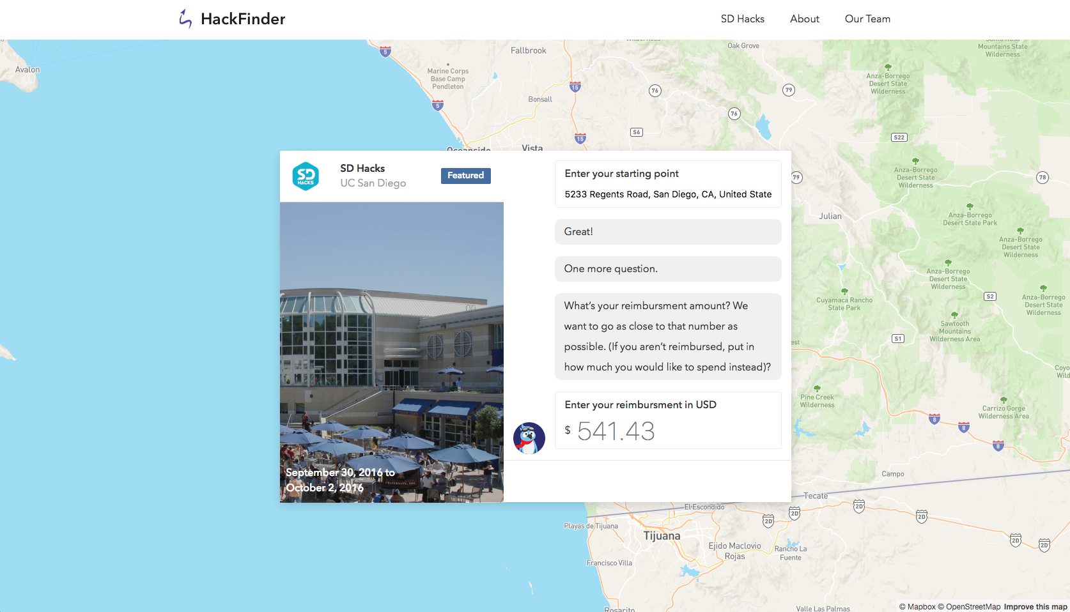Go to the About page

pyautogui.click(x=804, y=19)
